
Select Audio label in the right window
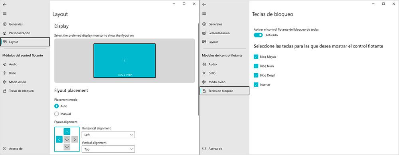[213, 64]
